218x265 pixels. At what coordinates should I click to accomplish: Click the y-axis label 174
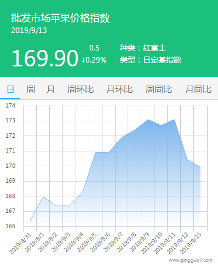coord(10,105)
